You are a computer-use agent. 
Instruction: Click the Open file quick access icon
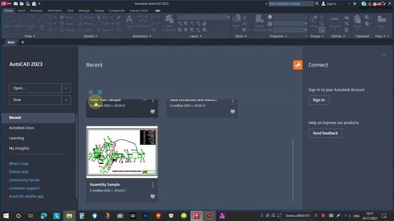22,4
